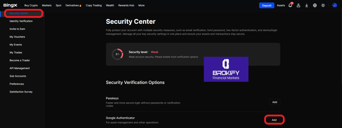Open the language globe icon
Image resolution: width=342 pixels, height=128 pixels.
[x=315, y=5]
